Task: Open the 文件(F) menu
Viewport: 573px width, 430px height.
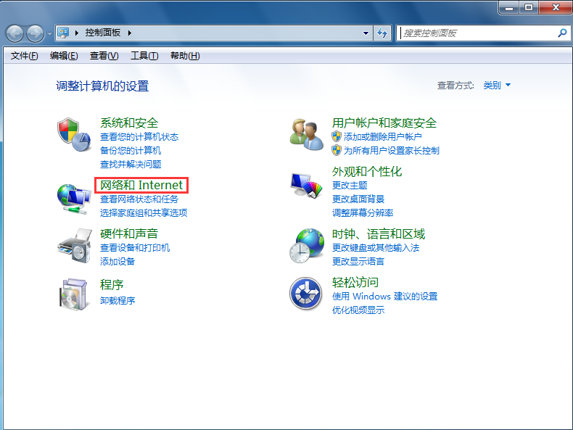Action: point(25,56)
